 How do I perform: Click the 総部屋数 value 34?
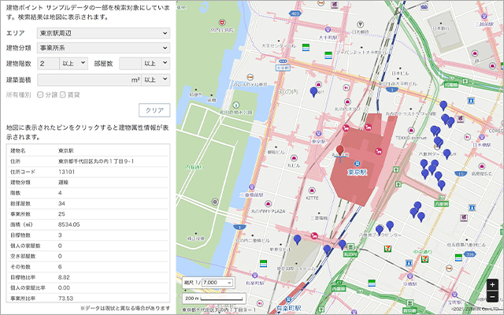61,203
